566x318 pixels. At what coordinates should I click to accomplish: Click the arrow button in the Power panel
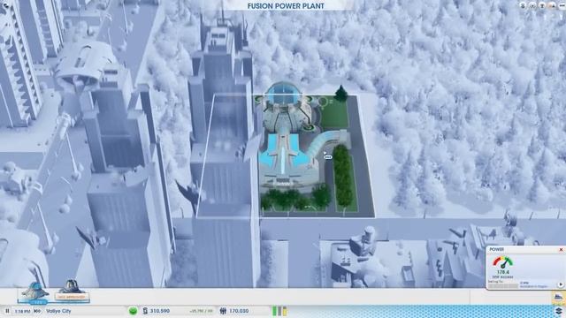tap(561, 284)
